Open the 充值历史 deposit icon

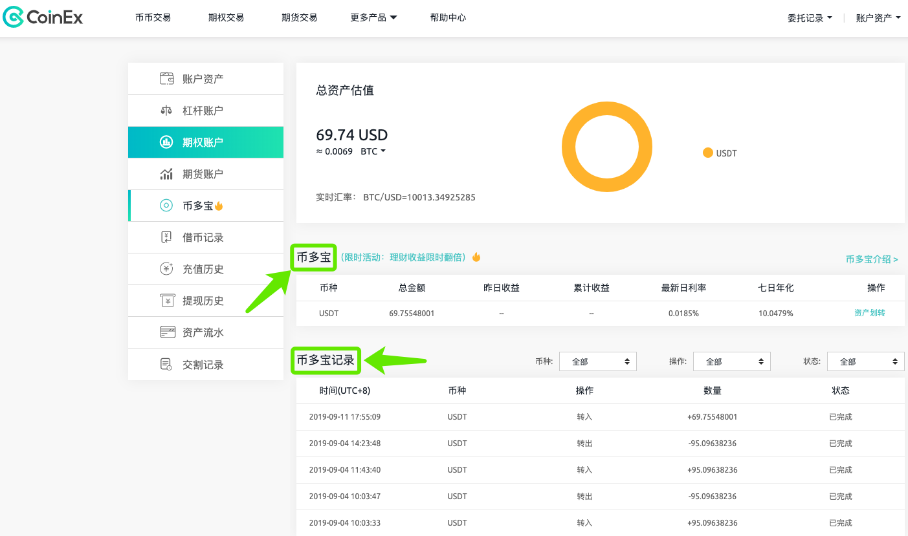pyautogui.click(x=168, y=268)
